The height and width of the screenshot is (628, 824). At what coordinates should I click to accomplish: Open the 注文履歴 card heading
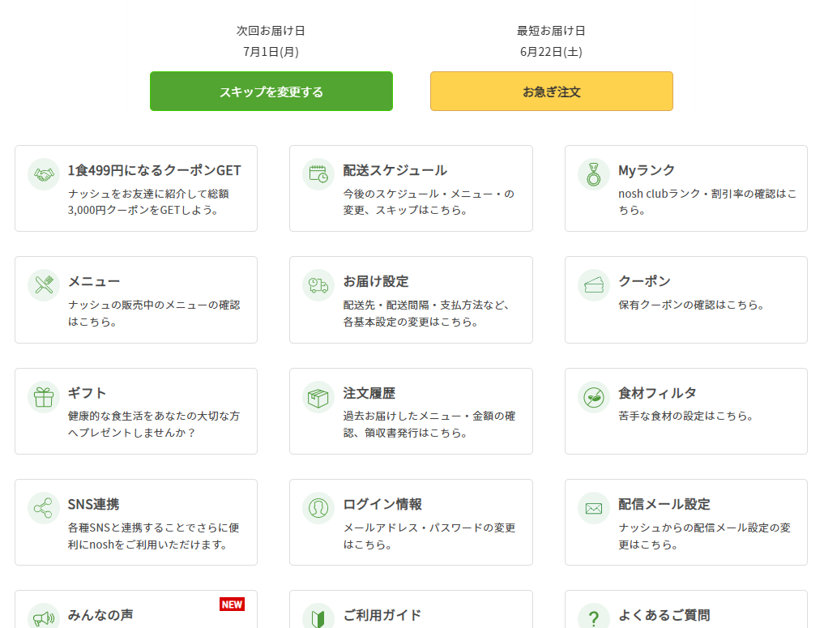tap(369, 393)
